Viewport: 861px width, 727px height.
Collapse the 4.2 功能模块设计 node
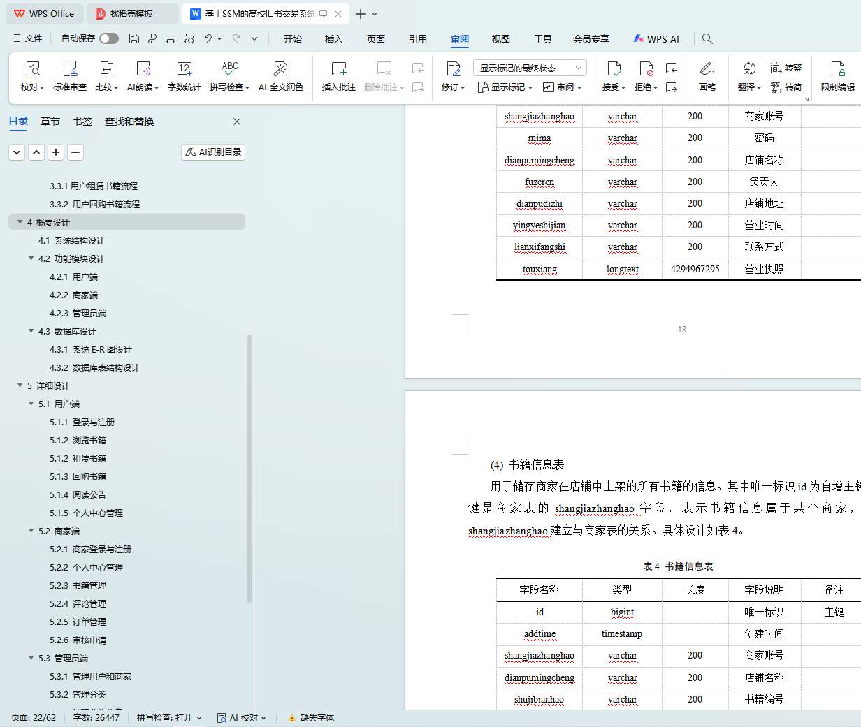[x=31, y=258]
